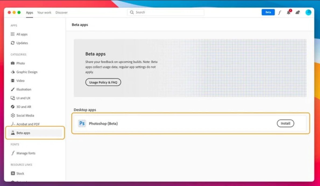Minimize the window with yellow button

click(x=14, y=12)
